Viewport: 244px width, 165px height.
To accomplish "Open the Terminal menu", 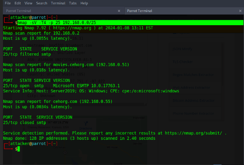I will (58, 3).
